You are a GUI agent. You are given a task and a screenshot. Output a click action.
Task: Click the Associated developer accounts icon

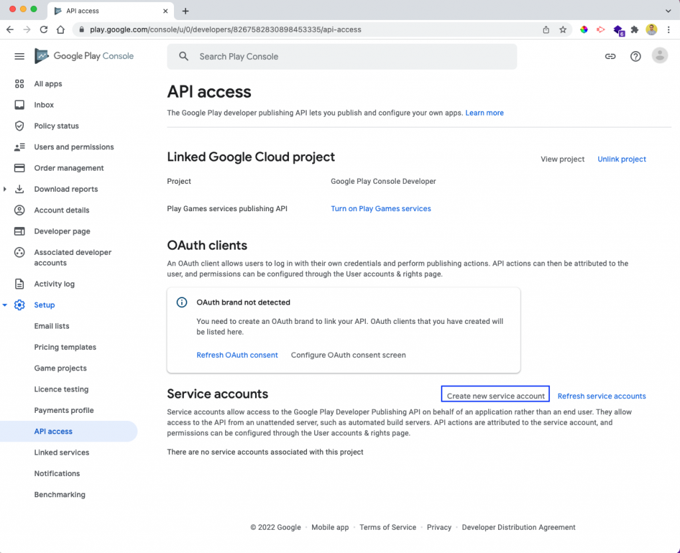pos(19,252)
